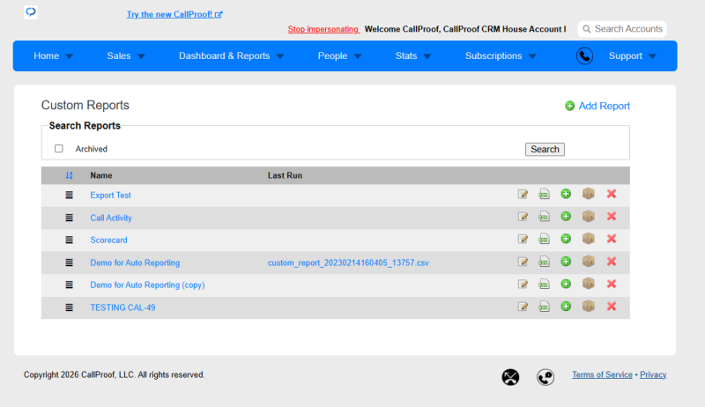Viewport: 705px width, 407px height.
Task: Export TESTING CAL-49 as CSV
Action: (544, 307)
